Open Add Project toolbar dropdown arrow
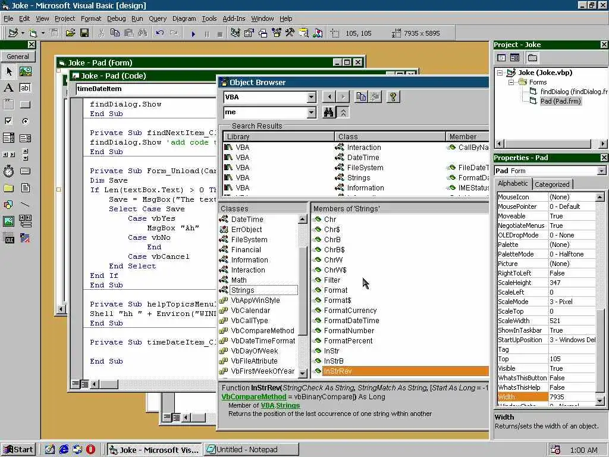This screenshot has width=609, height=457. pyautogui.click(x=23, y=33)
